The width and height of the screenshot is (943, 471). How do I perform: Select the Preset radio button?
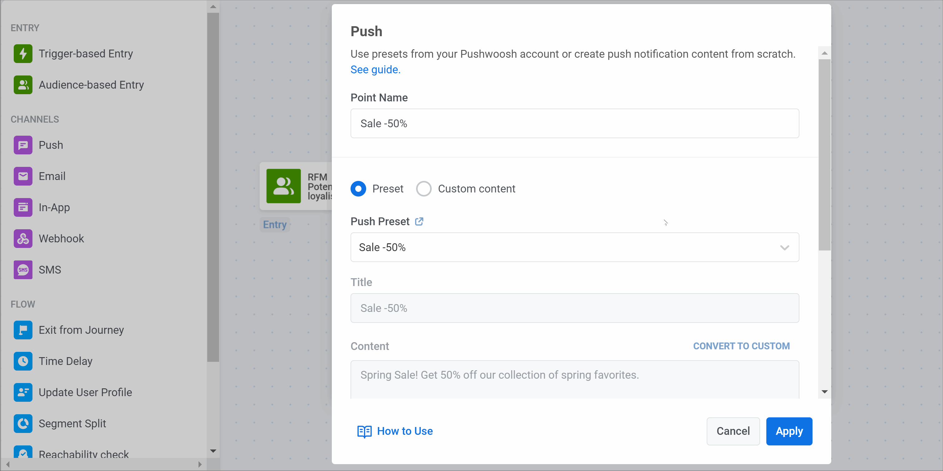pos(358,189)
